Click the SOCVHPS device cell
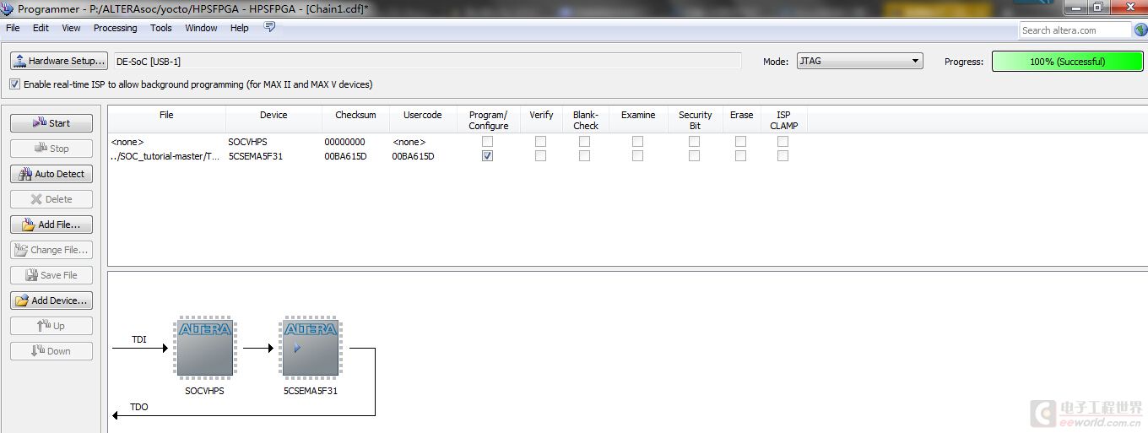Screen dimensions: 1148x433 pos(247,142)
